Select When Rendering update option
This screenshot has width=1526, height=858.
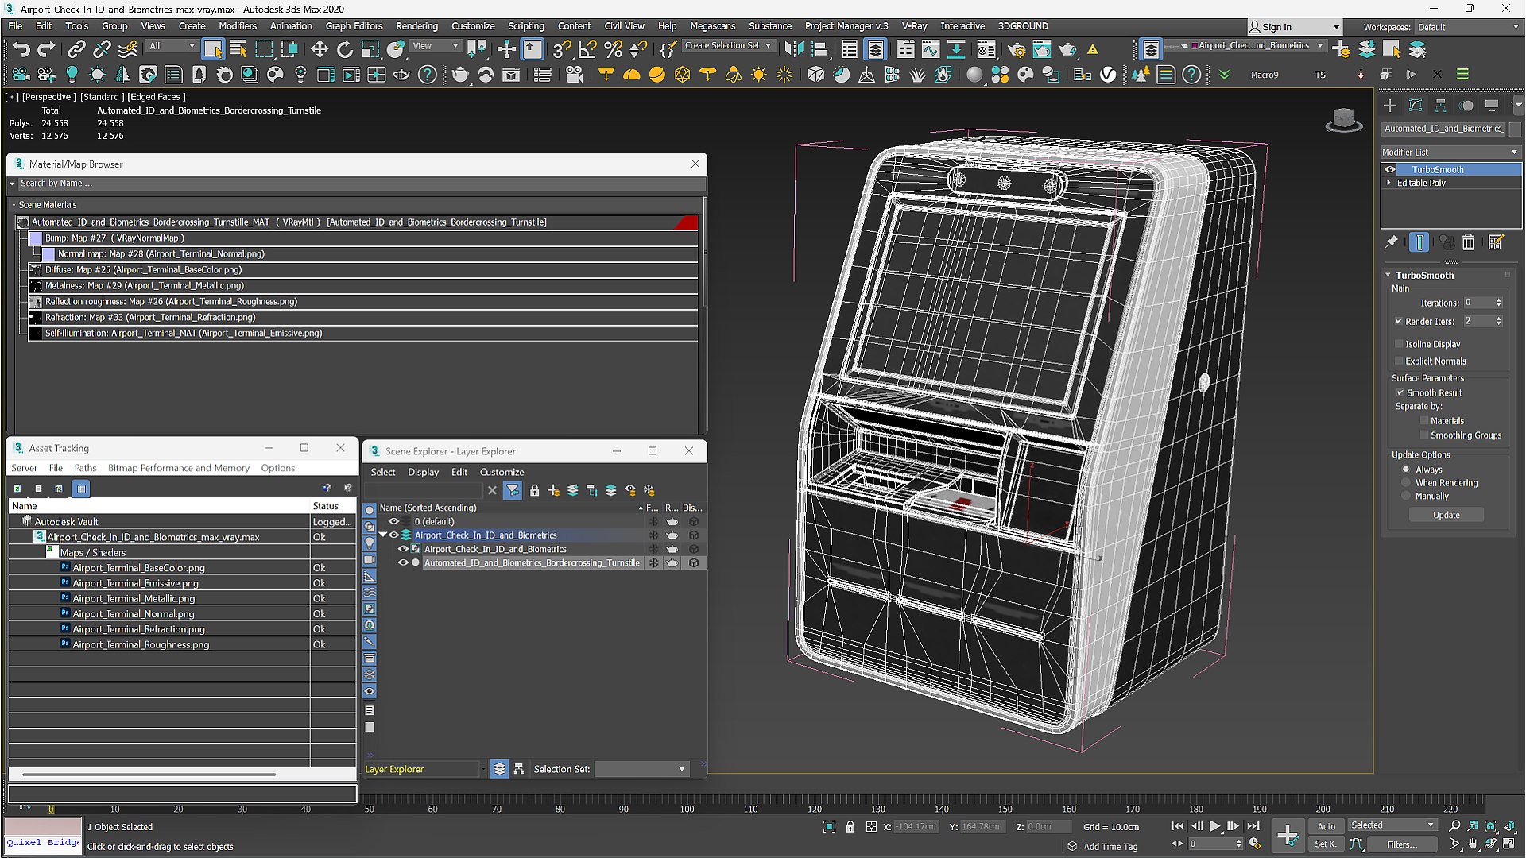pyautogui.click(x=1406, y=483)
